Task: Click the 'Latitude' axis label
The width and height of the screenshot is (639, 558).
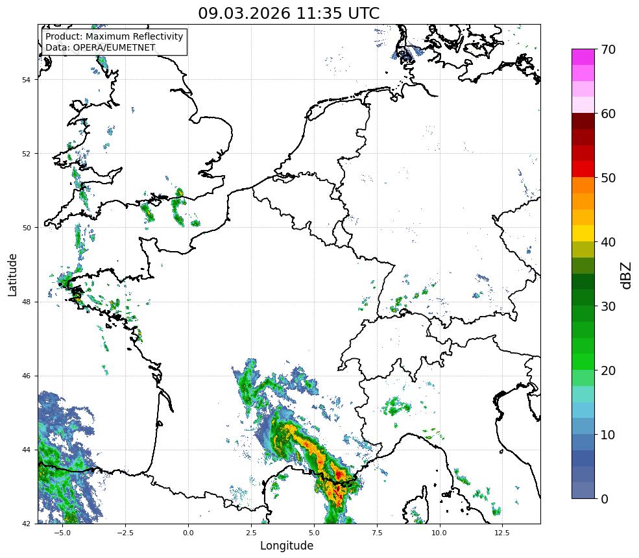Action: pos(12,274)
